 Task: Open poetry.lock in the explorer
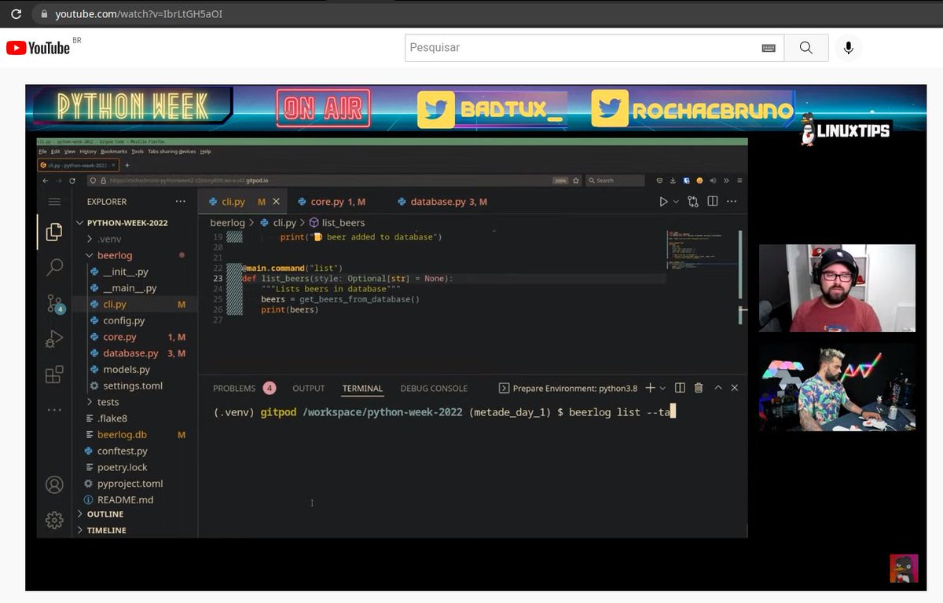[x=123, y=467]
